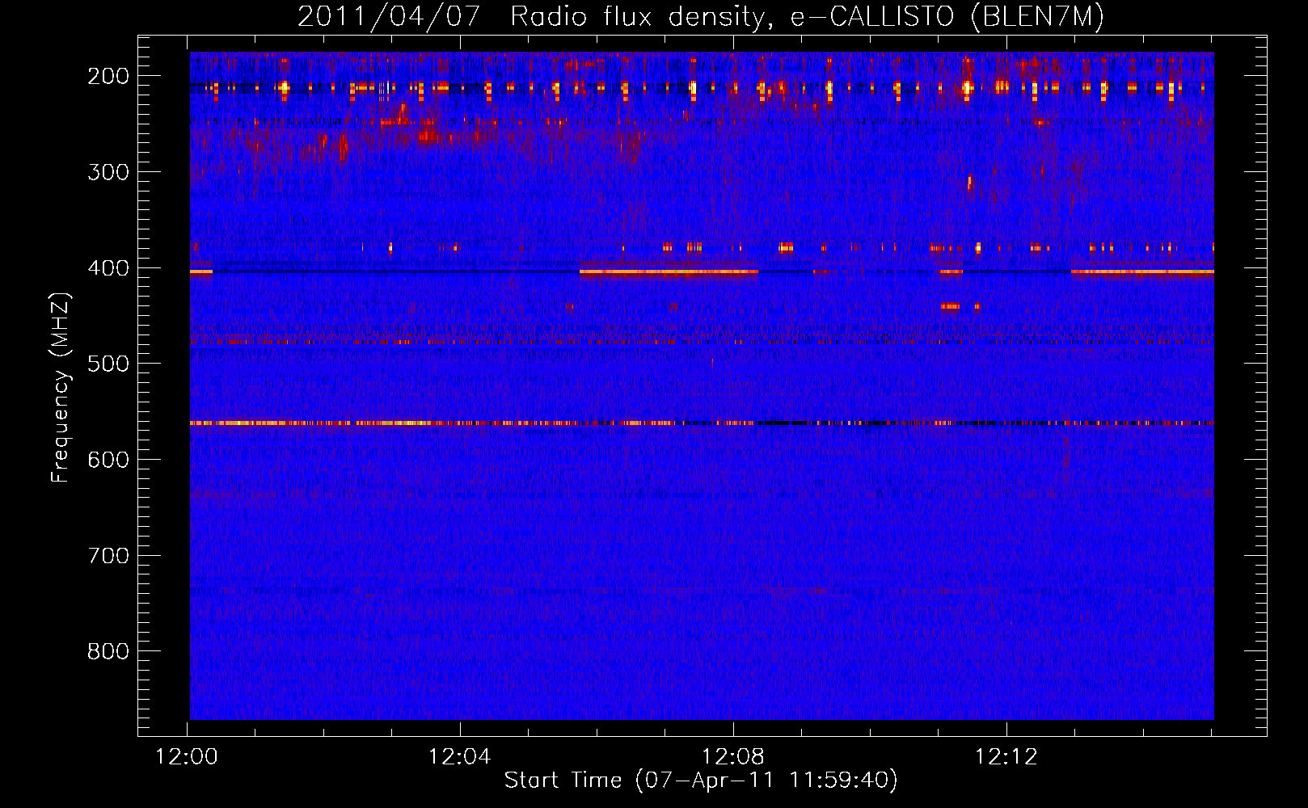Click the plot title "2011/04/07 Radio flux density, e-CALLISTO (BLEN7M)"
The height and width of the screenshot is (808, 1308).
click(x=701, y=16)
